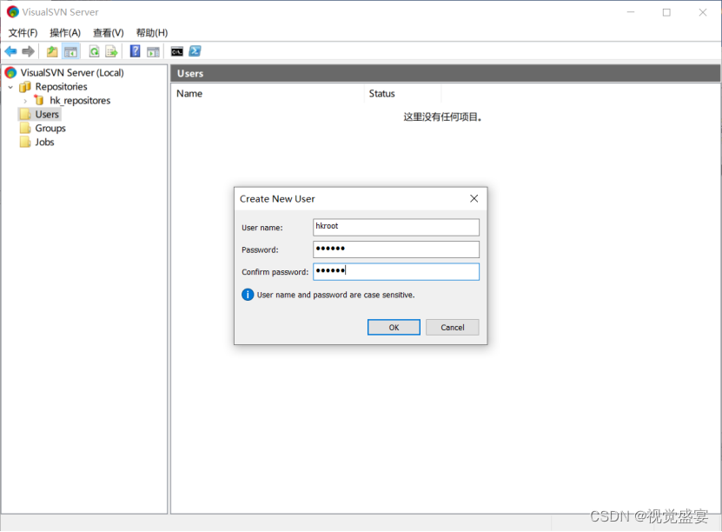This screenshot has width=722, height=532.
Task: Select the Repositories tree item
Action: [61, 87]
